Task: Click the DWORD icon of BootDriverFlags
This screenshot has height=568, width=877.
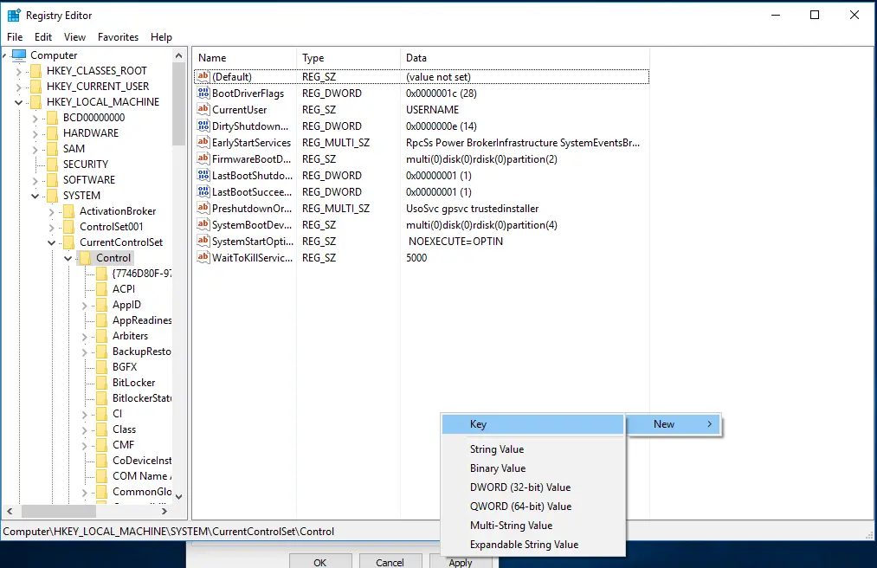Action: pyautogui.click(x=203, y=93)
